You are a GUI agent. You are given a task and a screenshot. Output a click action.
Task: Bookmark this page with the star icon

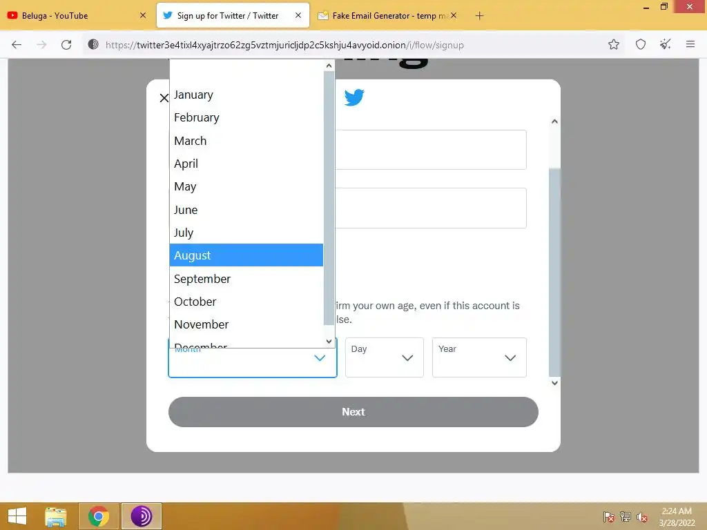(613, 44)
